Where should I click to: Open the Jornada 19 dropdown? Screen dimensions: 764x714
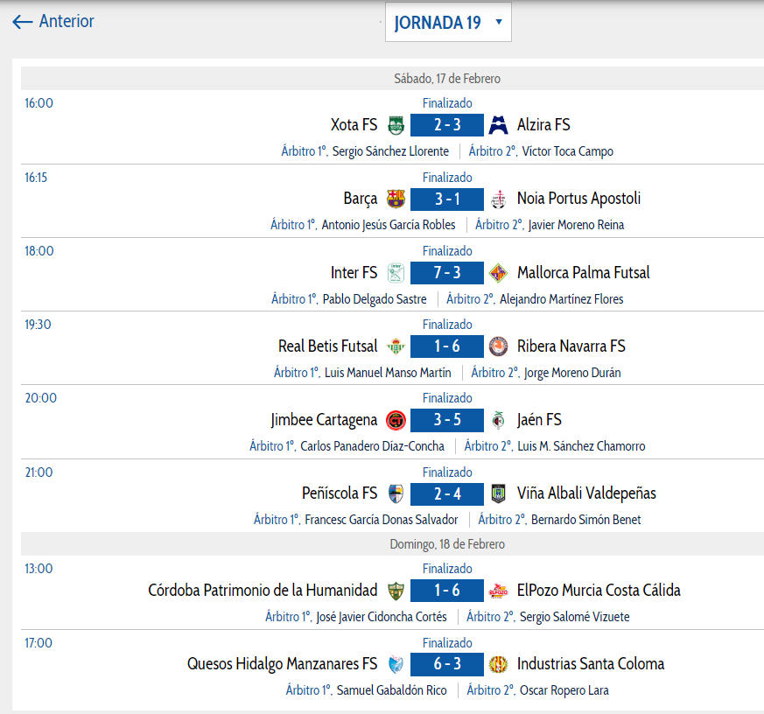(448, 23)
